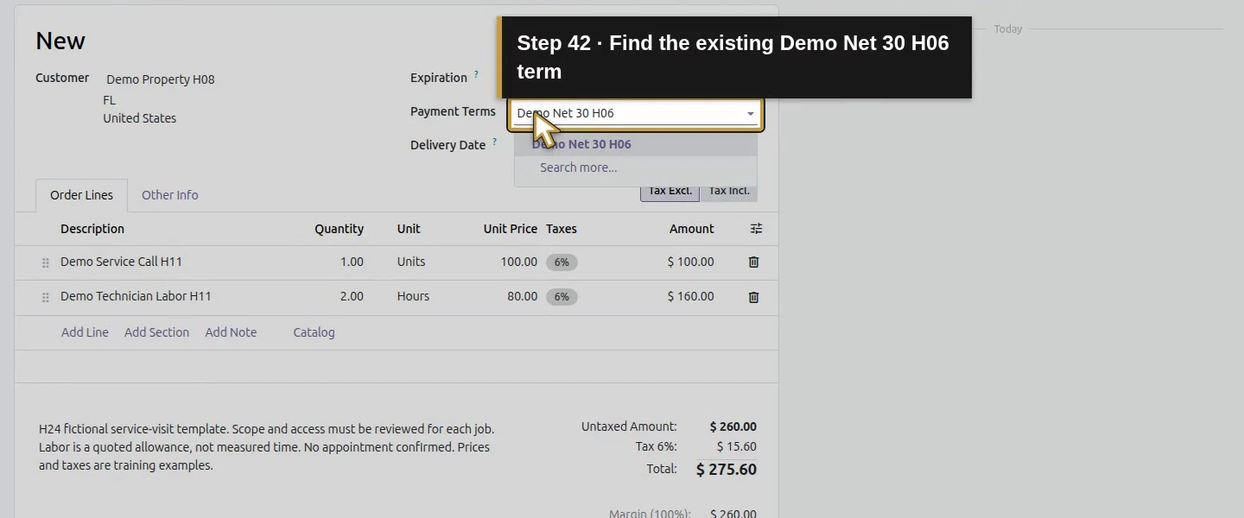Delete the Demo Service Call H11 line
The height and width of the screenshot is (518, 1244).
(753, 262)
